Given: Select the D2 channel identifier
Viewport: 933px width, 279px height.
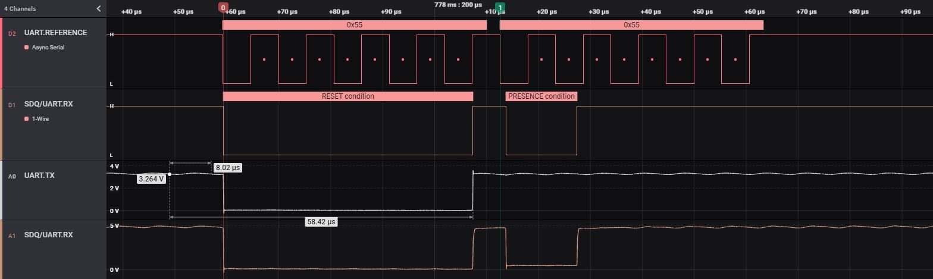Looking at the screenshot, I should coord(12,33).
